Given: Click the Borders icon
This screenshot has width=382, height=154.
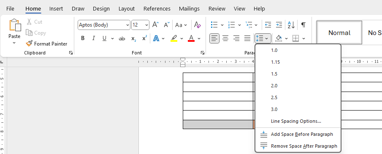Looking at the screenshot, I should pyautogui.click(x=296, y=38).
